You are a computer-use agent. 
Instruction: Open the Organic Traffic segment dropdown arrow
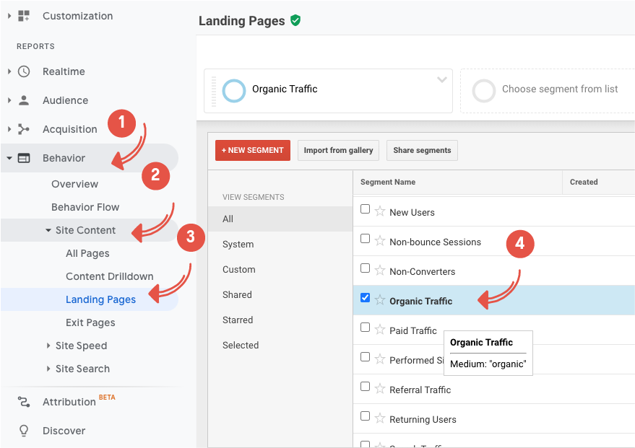[441, 80]
